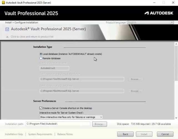Screen dimensions: 178x139
Task: Minimize the installer window
Action: coord(154,3)
